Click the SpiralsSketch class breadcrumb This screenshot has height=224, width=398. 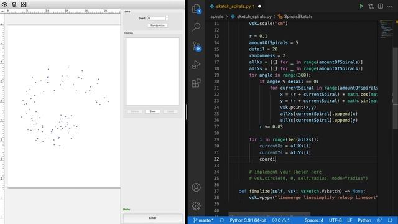coord(297,17)
